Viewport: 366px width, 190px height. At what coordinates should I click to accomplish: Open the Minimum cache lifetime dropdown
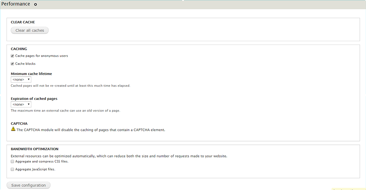tap(21, 79)
